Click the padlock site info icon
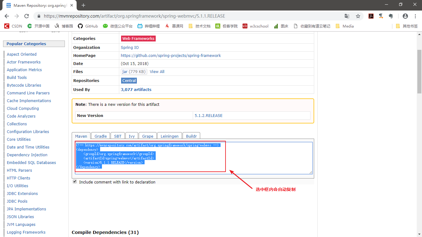 coord(39,16)
